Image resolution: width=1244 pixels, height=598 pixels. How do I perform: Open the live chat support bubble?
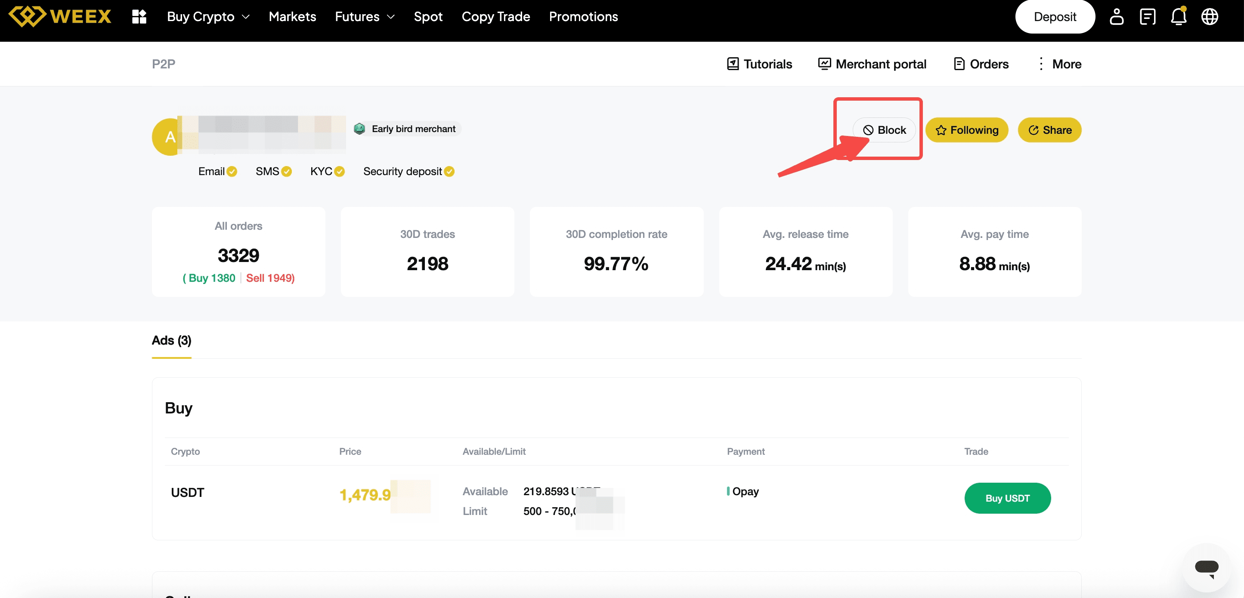[x=1206, y=567]
